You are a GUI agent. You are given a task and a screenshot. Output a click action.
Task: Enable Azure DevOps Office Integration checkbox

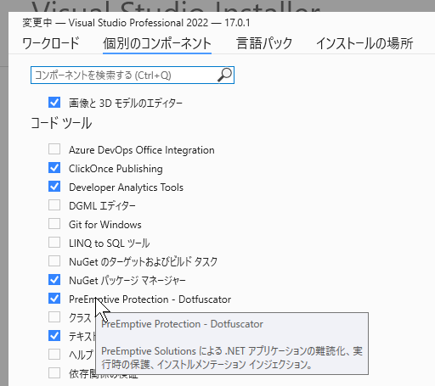(x=54, y=149)
